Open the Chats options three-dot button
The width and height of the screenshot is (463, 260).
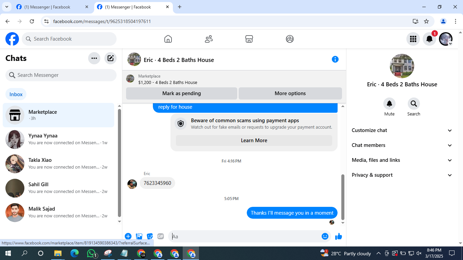pos(94,58)
